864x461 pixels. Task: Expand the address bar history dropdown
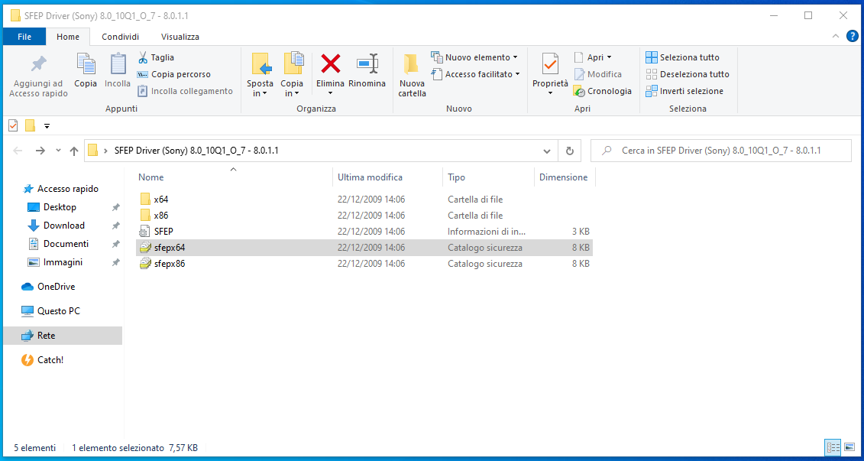click(x=546, y=151)
